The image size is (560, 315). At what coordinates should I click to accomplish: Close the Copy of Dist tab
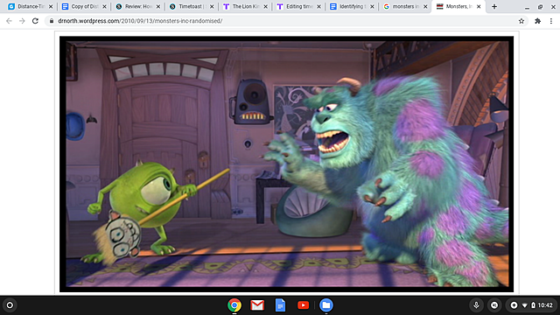pyautogui.click(x=104, y=6)
